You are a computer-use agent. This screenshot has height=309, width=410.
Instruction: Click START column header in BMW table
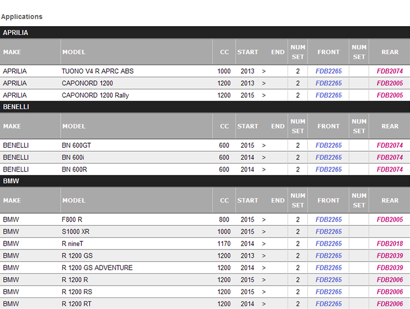click(247, 200)
